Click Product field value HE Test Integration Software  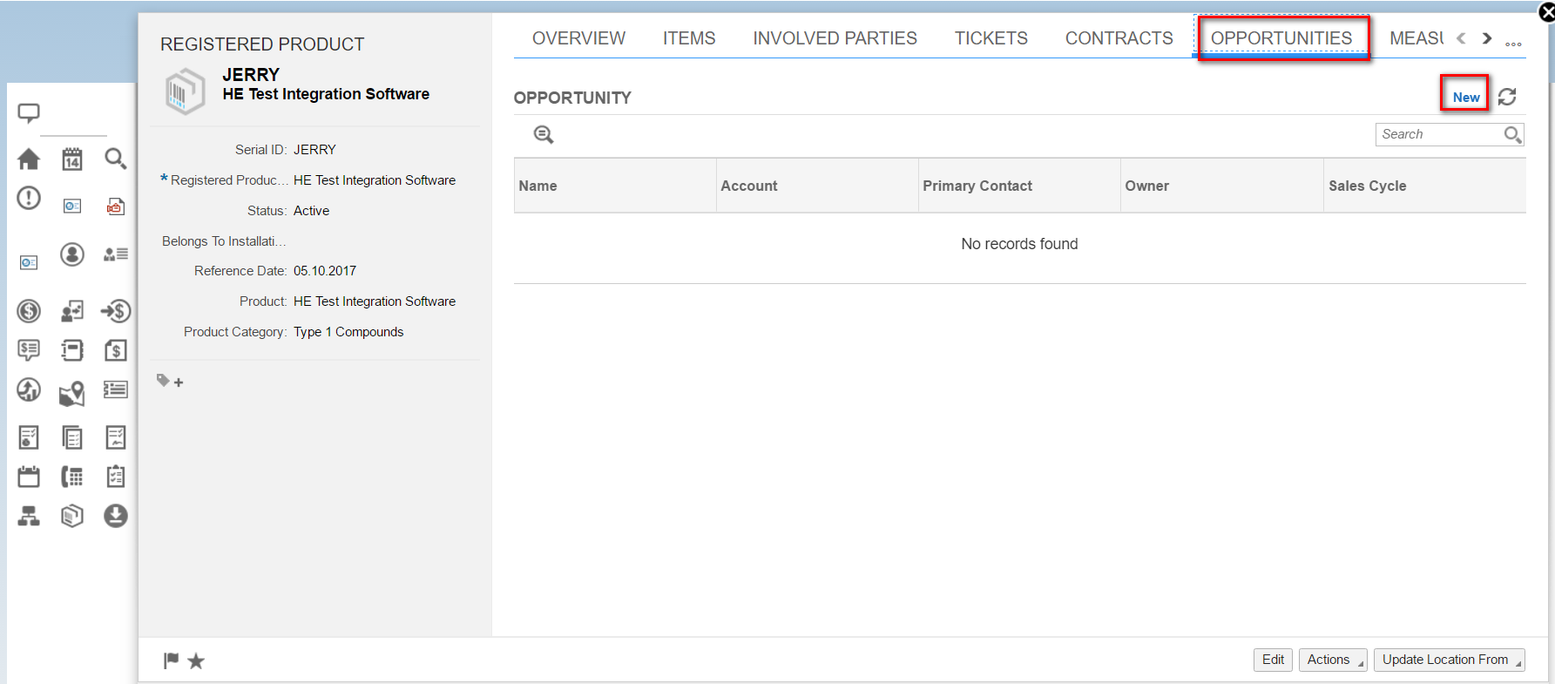click(x=375, y=301)
